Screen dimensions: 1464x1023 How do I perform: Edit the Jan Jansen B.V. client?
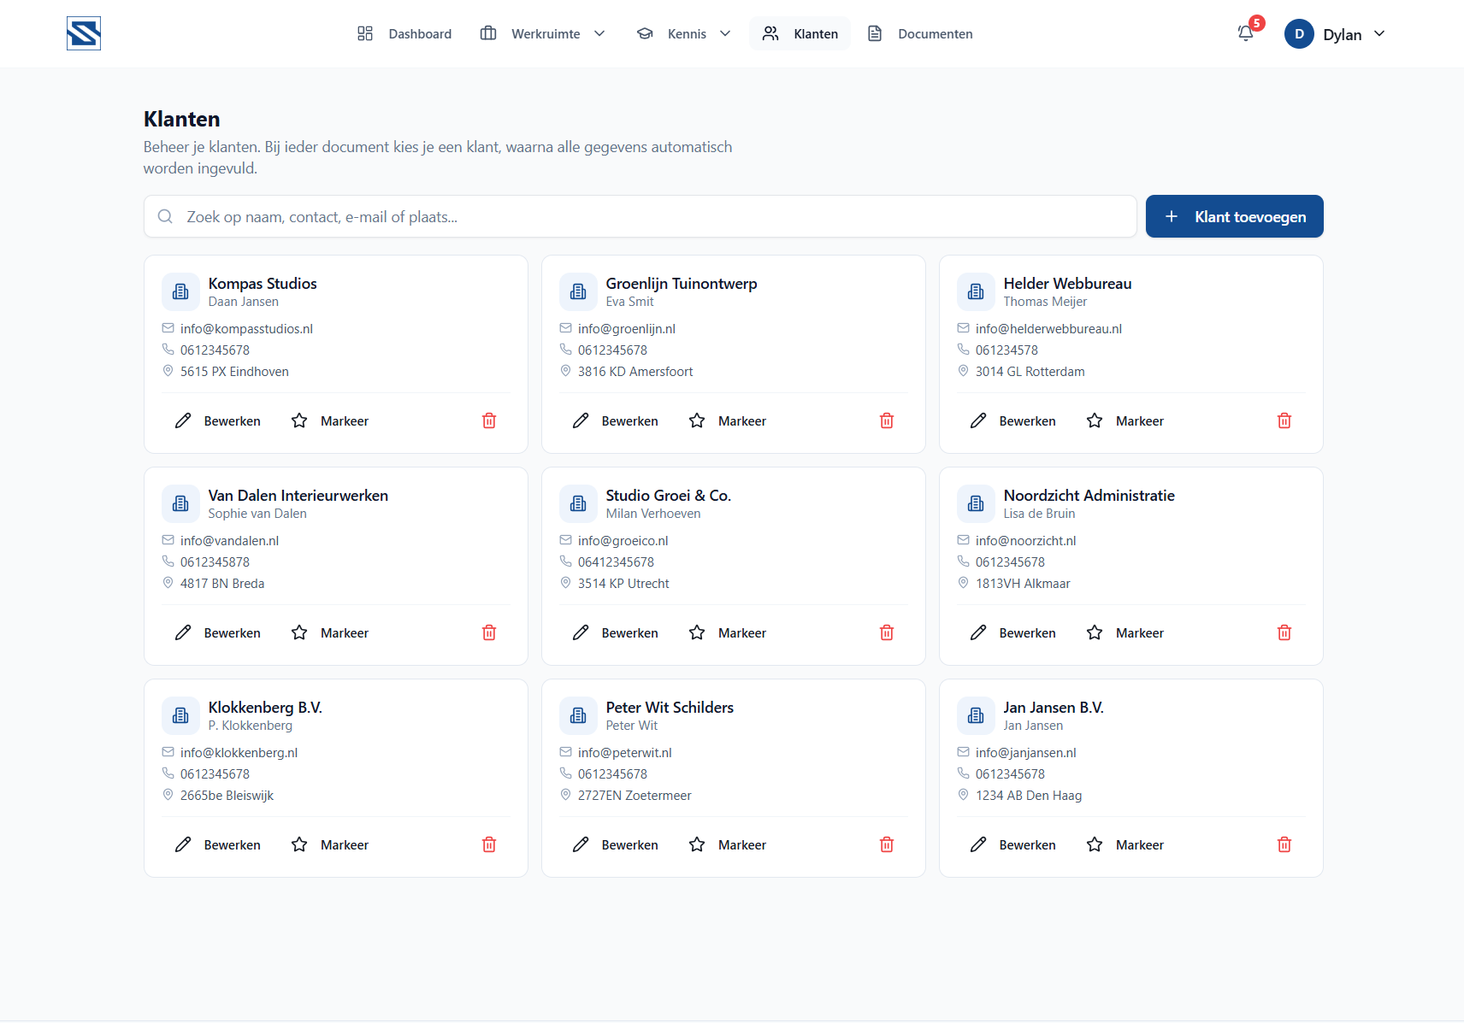pos(1013,844)
